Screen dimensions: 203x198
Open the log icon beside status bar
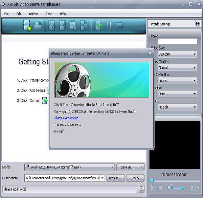tap(141, 189)
